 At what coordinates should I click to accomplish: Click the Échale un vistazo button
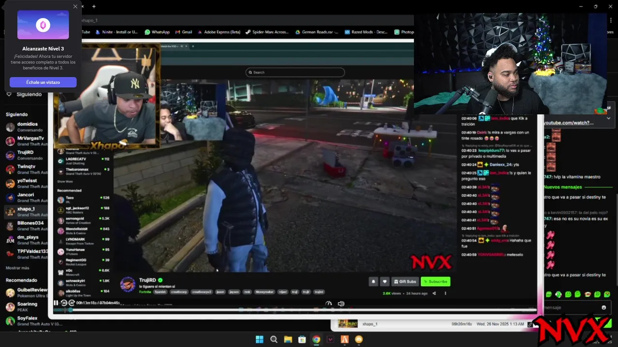click(x=43, y=82)
